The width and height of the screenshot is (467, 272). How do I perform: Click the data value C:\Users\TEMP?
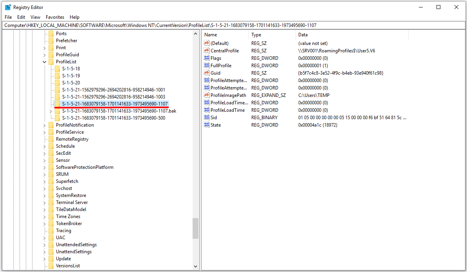[314, 95]
